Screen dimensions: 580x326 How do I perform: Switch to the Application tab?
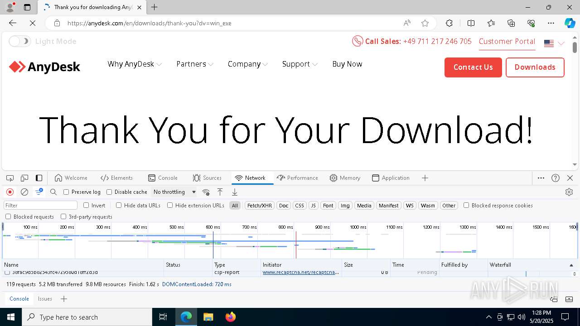pyautogui.click(x=391, y=178)
